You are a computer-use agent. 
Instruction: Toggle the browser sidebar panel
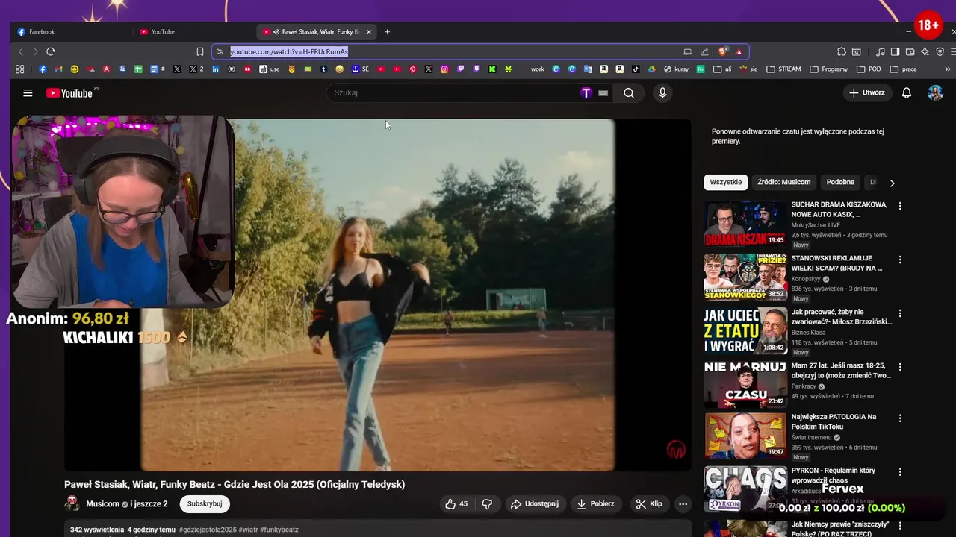(895, 51)
